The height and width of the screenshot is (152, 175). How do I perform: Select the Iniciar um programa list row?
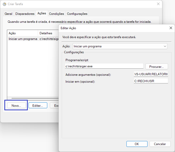(x=33, y=39)
